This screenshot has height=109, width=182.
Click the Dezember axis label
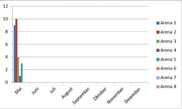click(132, 95)
